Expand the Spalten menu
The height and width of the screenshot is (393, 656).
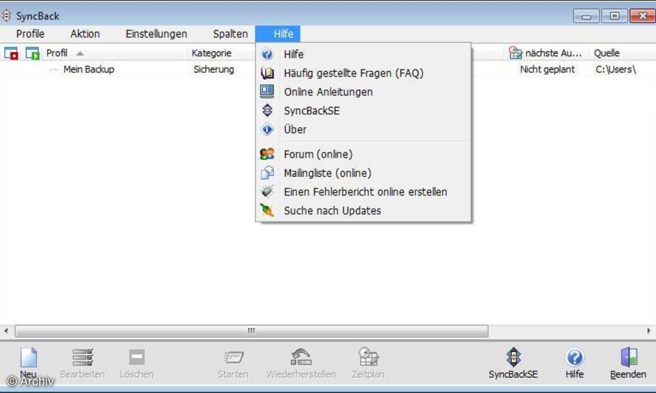230,34
